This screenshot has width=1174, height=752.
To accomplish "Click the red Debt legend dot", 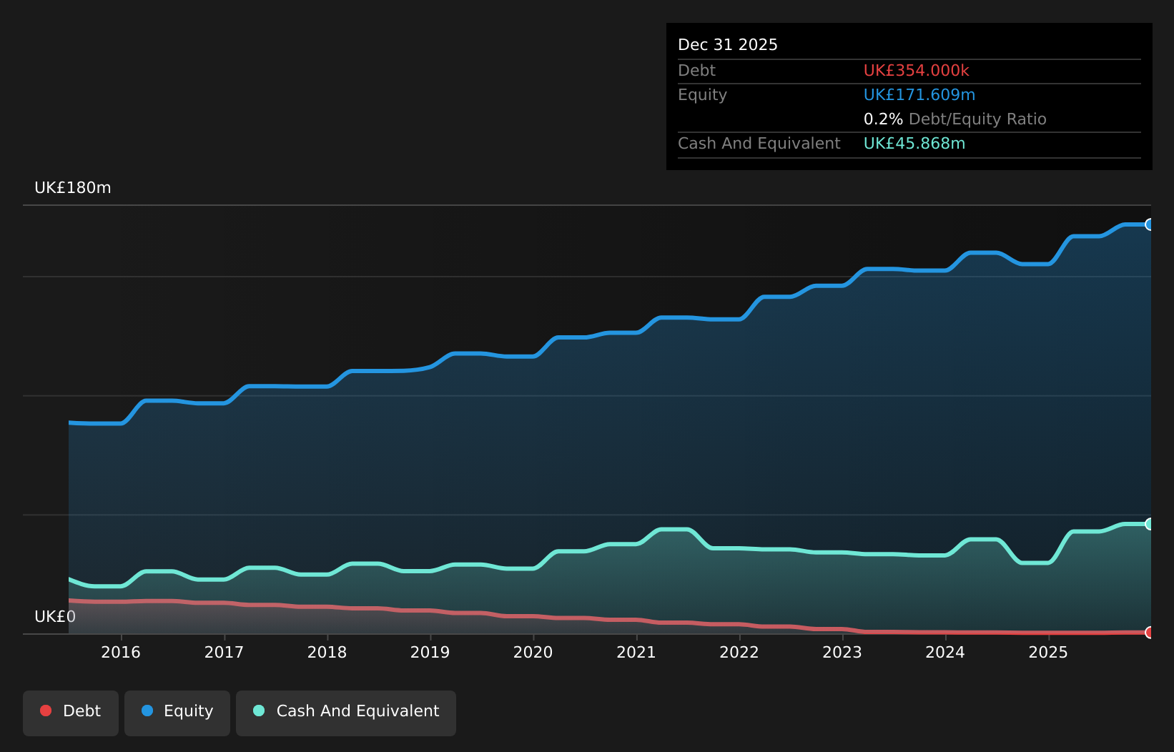I will (x=46, y=711).
